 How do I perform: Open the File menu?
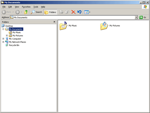click(x=4, y=7)
